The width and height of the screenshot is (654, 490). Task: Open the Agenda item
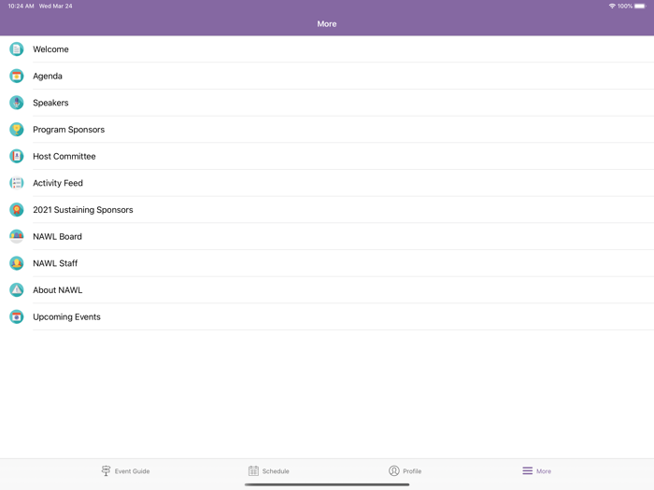pos(327,76)
